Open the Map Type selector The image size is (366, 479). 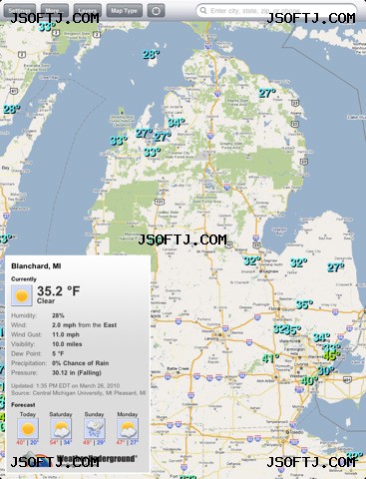pyautogui.click(x=124, y=11)
